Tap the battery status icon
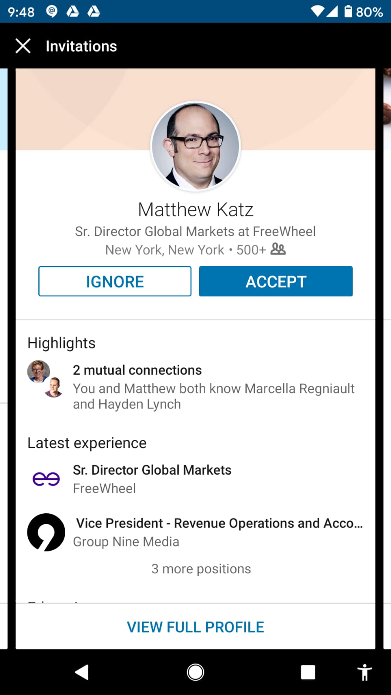 (348, 11)
